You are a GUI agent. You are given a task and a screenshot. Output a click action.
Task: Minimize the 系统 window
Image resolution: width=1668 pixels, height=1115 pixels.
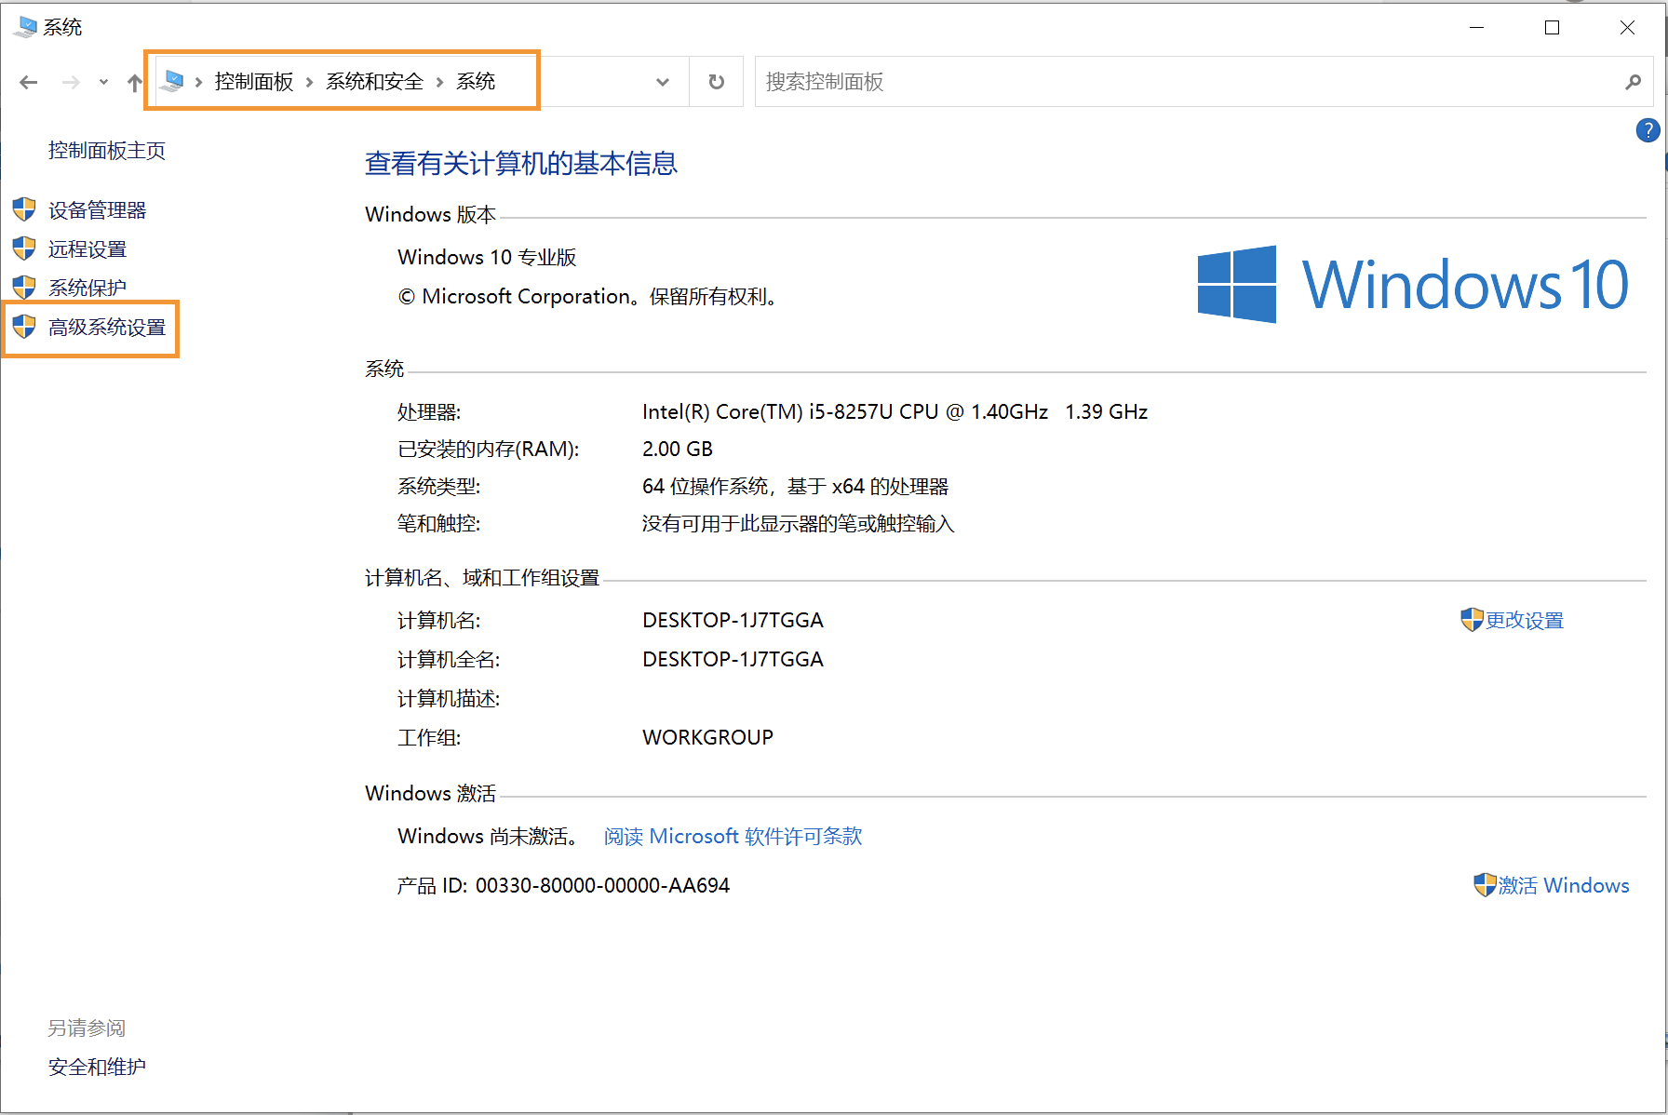coord(1476,27)
